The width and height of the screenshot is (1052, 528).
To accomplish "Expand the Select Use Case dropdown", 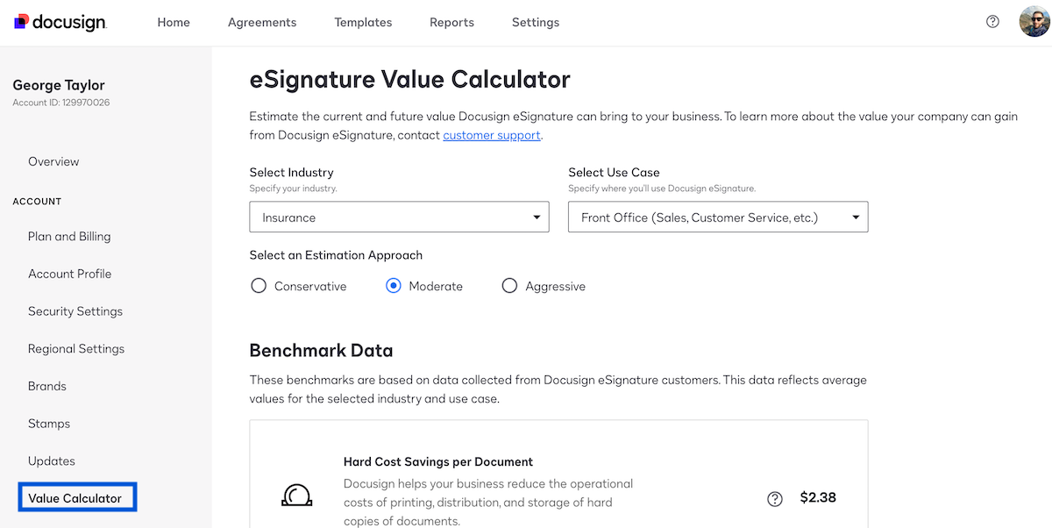I will [x=717, y=217].
